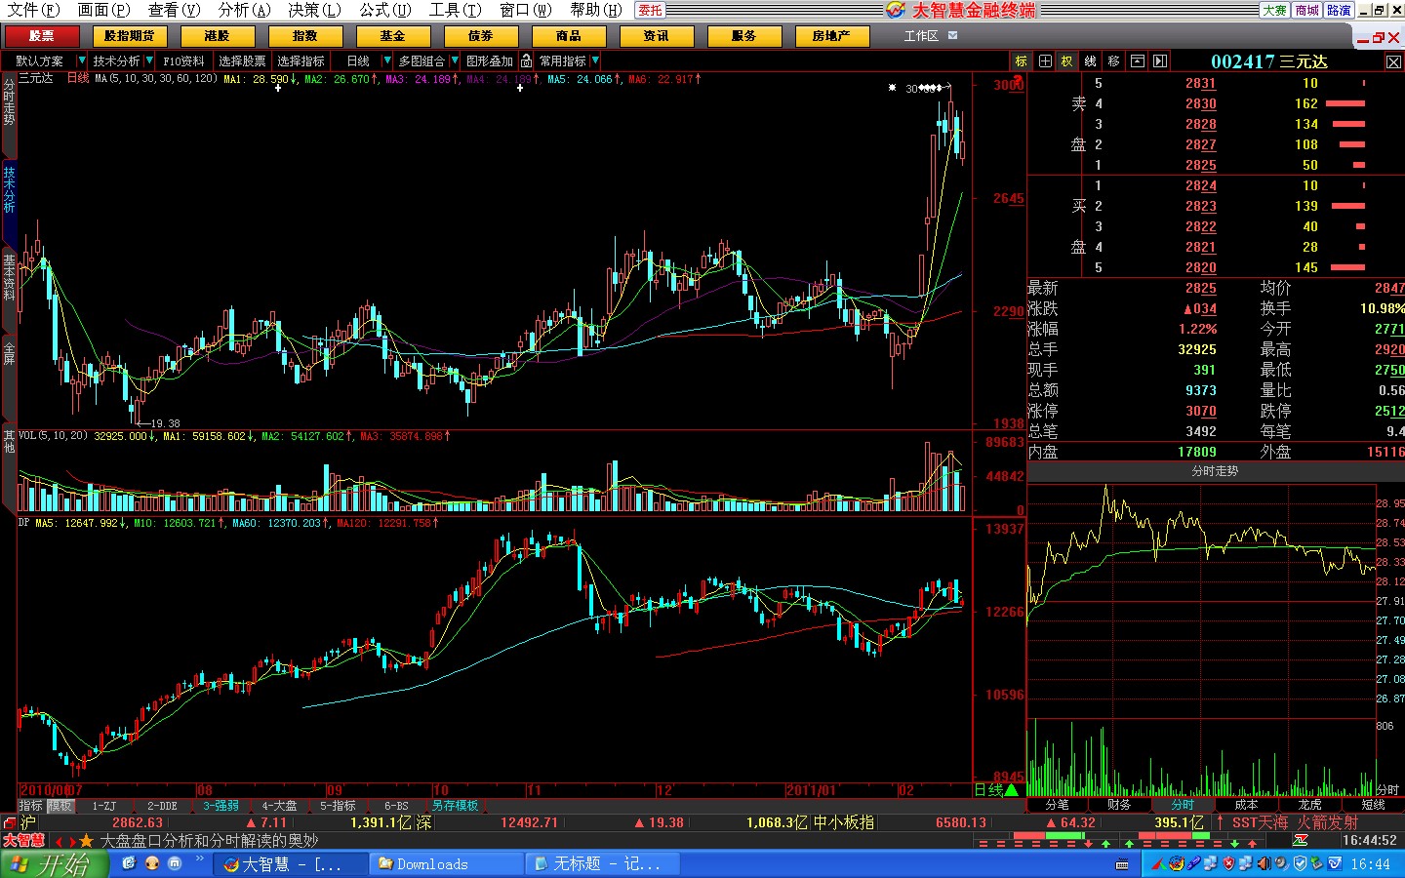Click the 委托 trade button
The image size is (1405, 878).
tap(650, 10)
